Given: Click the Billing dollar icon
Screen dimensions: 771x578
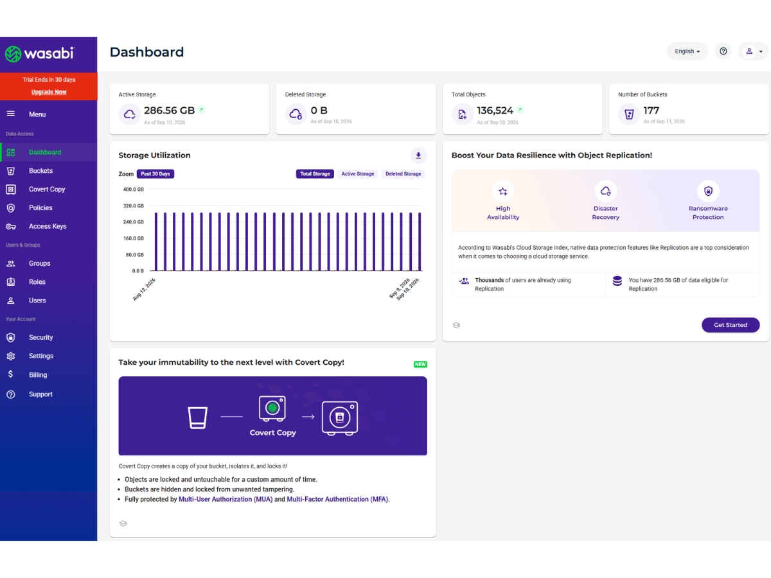Looking at the screenshot, I should [10, 374].
